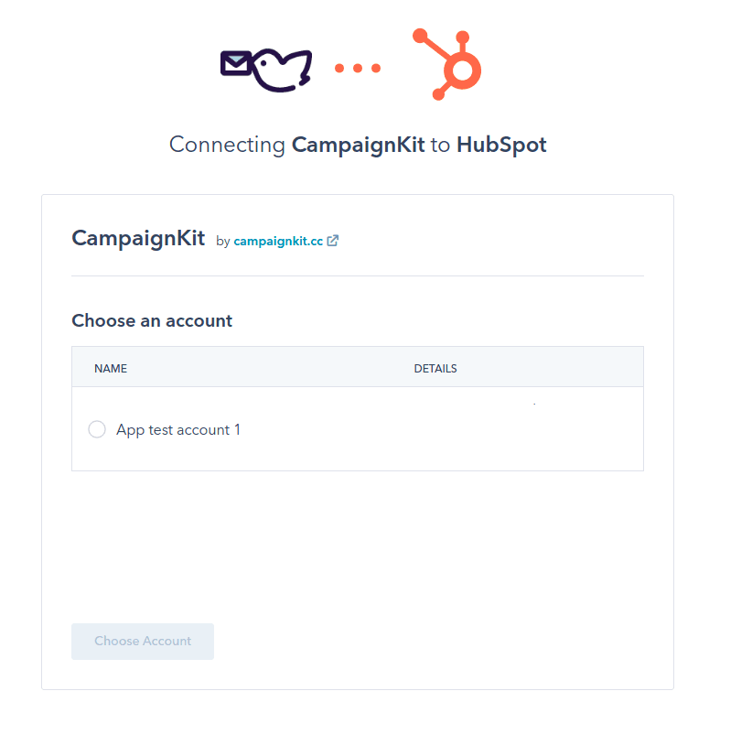Open the campaignkit.cc link
752x745 pixels.
coord(276,241)
